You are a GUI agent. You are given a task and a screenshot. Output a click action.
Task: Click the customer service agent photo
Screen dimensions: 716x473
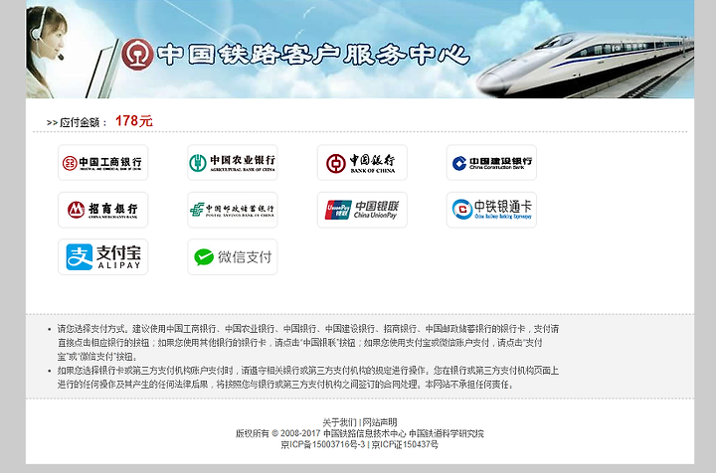(47, 51)
